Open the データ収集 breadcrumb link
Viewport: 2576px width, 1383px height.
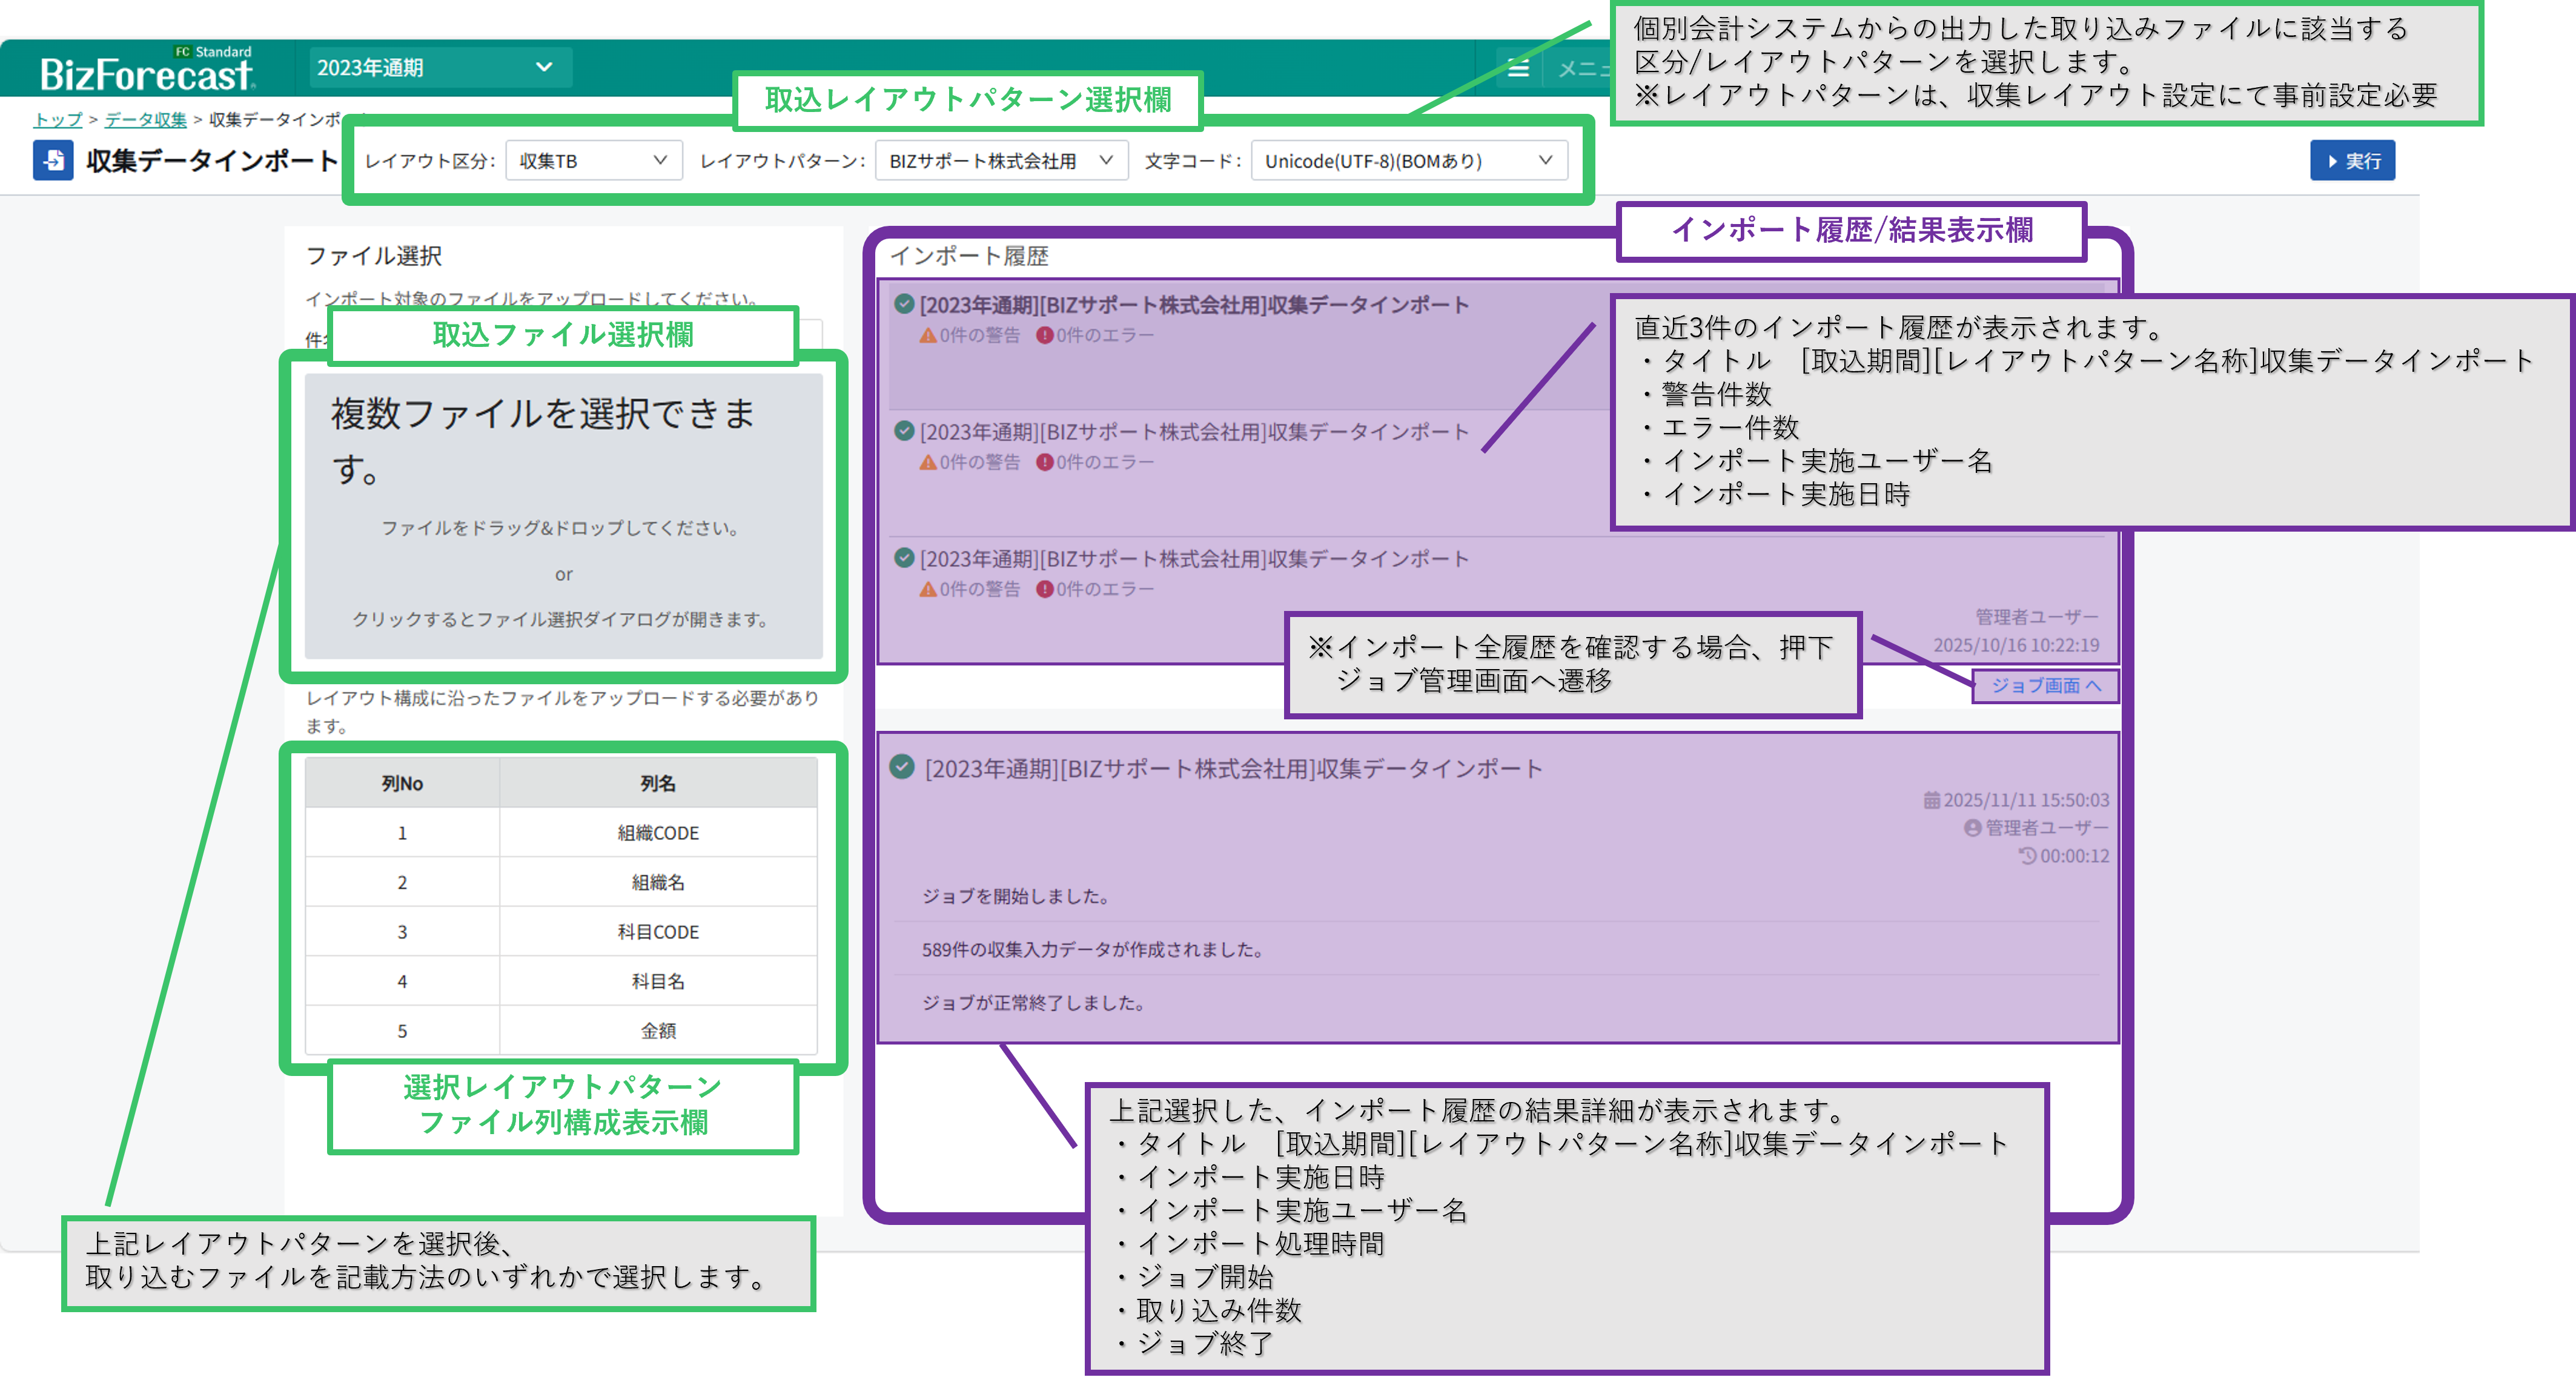[145, 119]
